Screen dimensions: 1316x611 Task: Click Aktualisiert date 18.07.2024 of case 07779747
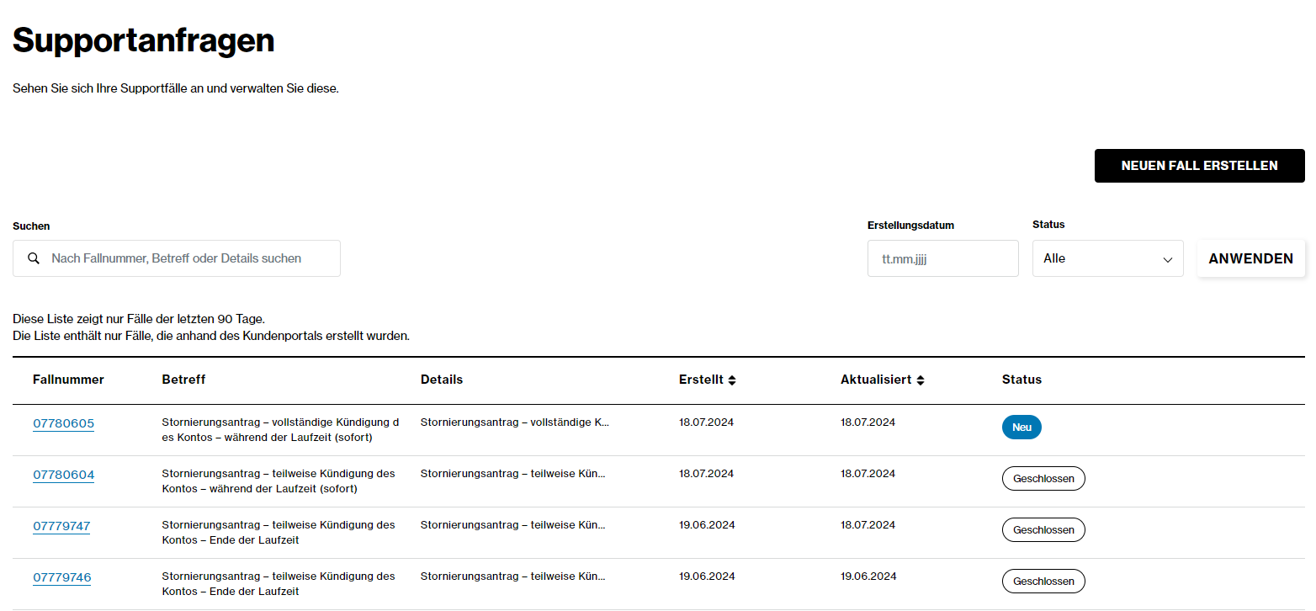[x=868, y=525]
